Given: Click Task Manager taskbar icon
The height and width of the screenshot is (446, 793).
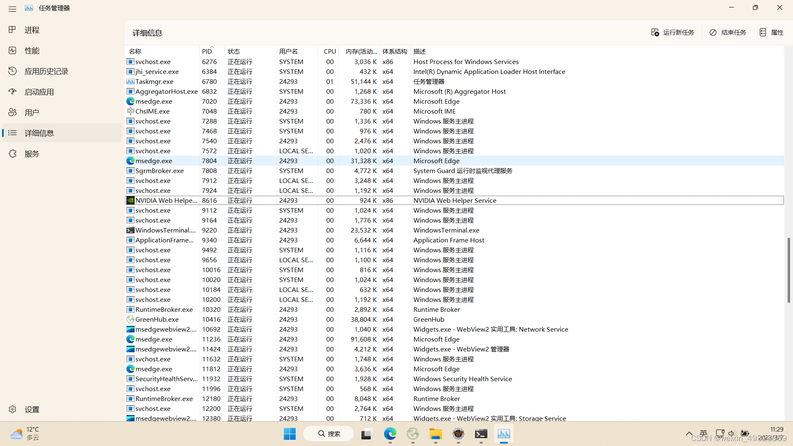Looking at the screenshot, I should click(x=503, y=434).
